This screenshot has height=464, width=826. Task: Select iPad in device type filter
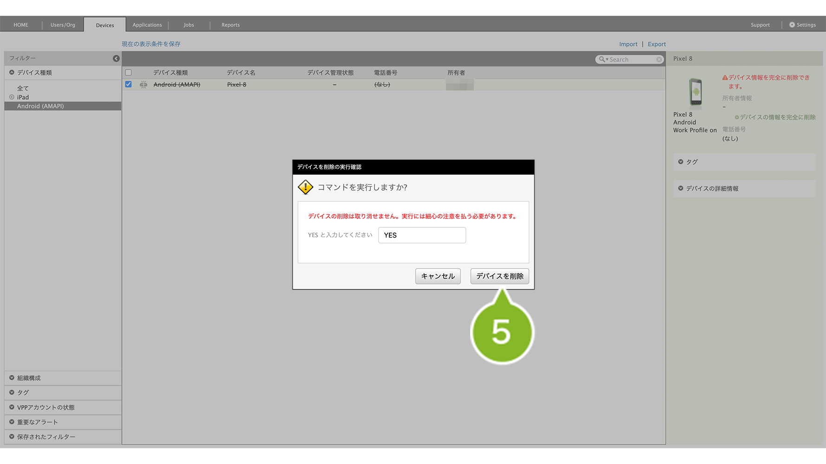coord(23,97)
